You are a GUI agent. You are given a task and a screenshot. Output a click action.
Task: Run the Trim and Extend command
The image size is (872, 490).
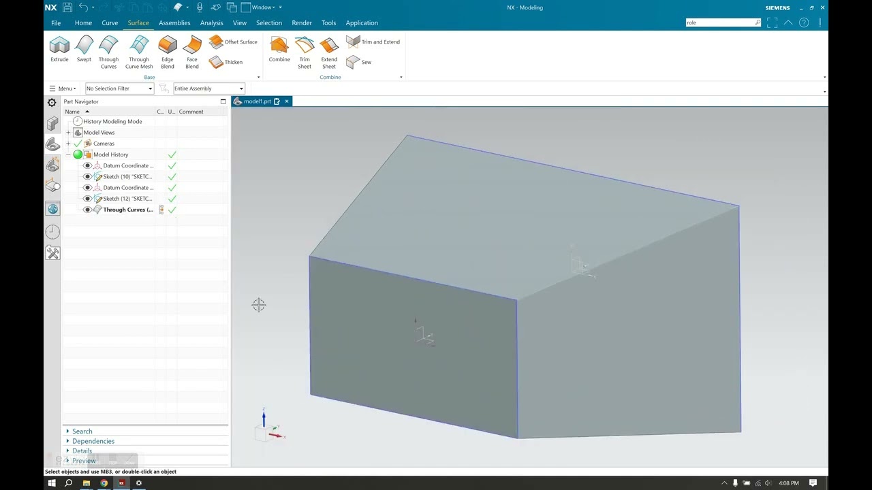point(373,42)
